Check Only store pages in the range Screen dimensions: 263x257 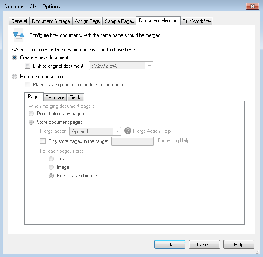(x=43, y=141)
